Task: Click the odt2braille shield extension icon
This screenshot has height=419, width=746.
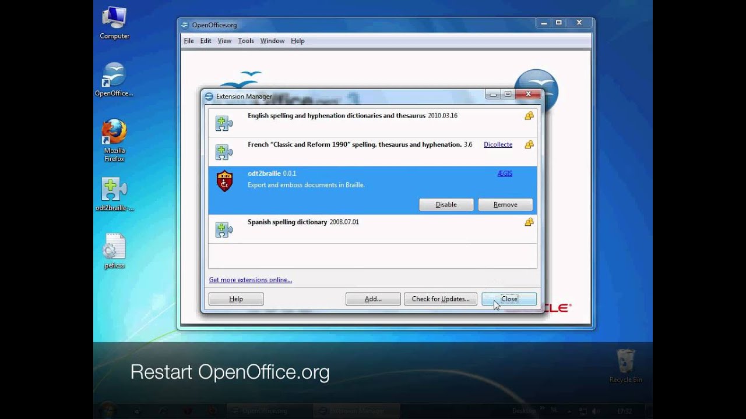Action: coord(224,181)
